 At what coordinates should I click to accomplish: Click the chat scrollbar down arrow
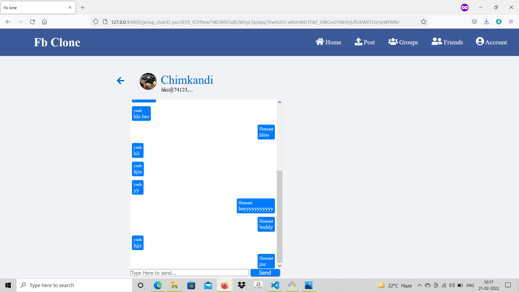pyautogui.click(x=280, y=266)
